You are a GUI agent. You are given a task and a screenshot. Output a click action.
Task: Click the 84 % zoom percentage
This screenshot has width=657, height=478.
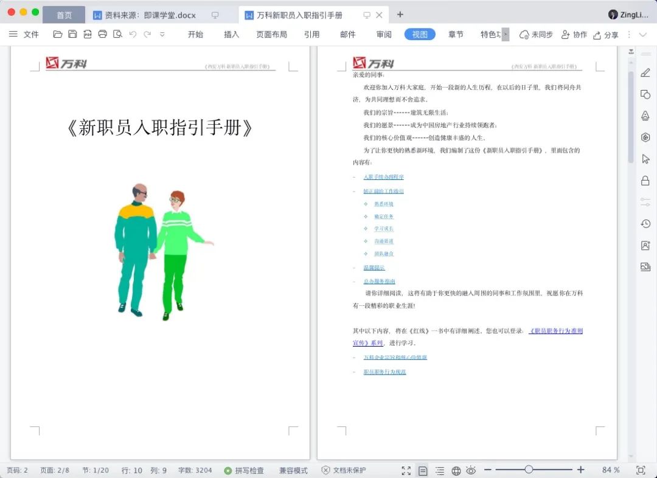(x=611, y=470)
